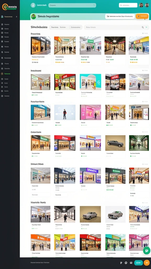Click the orange-green logo in the sidebar header
This screenshot has height=269, width=151.
(x=9, y=7)
